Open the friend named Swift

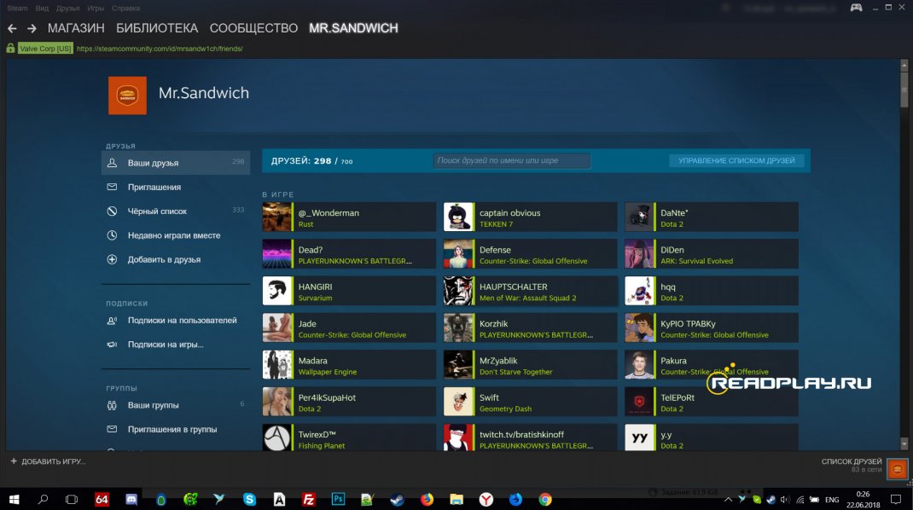(x=531, y=402)
